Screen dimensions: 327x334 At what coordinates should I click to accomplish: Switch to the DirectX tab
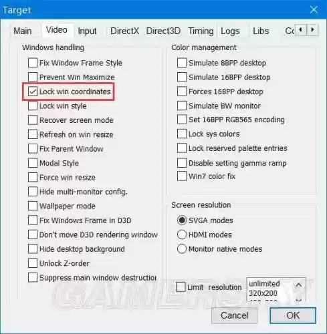tap(124, 31)
